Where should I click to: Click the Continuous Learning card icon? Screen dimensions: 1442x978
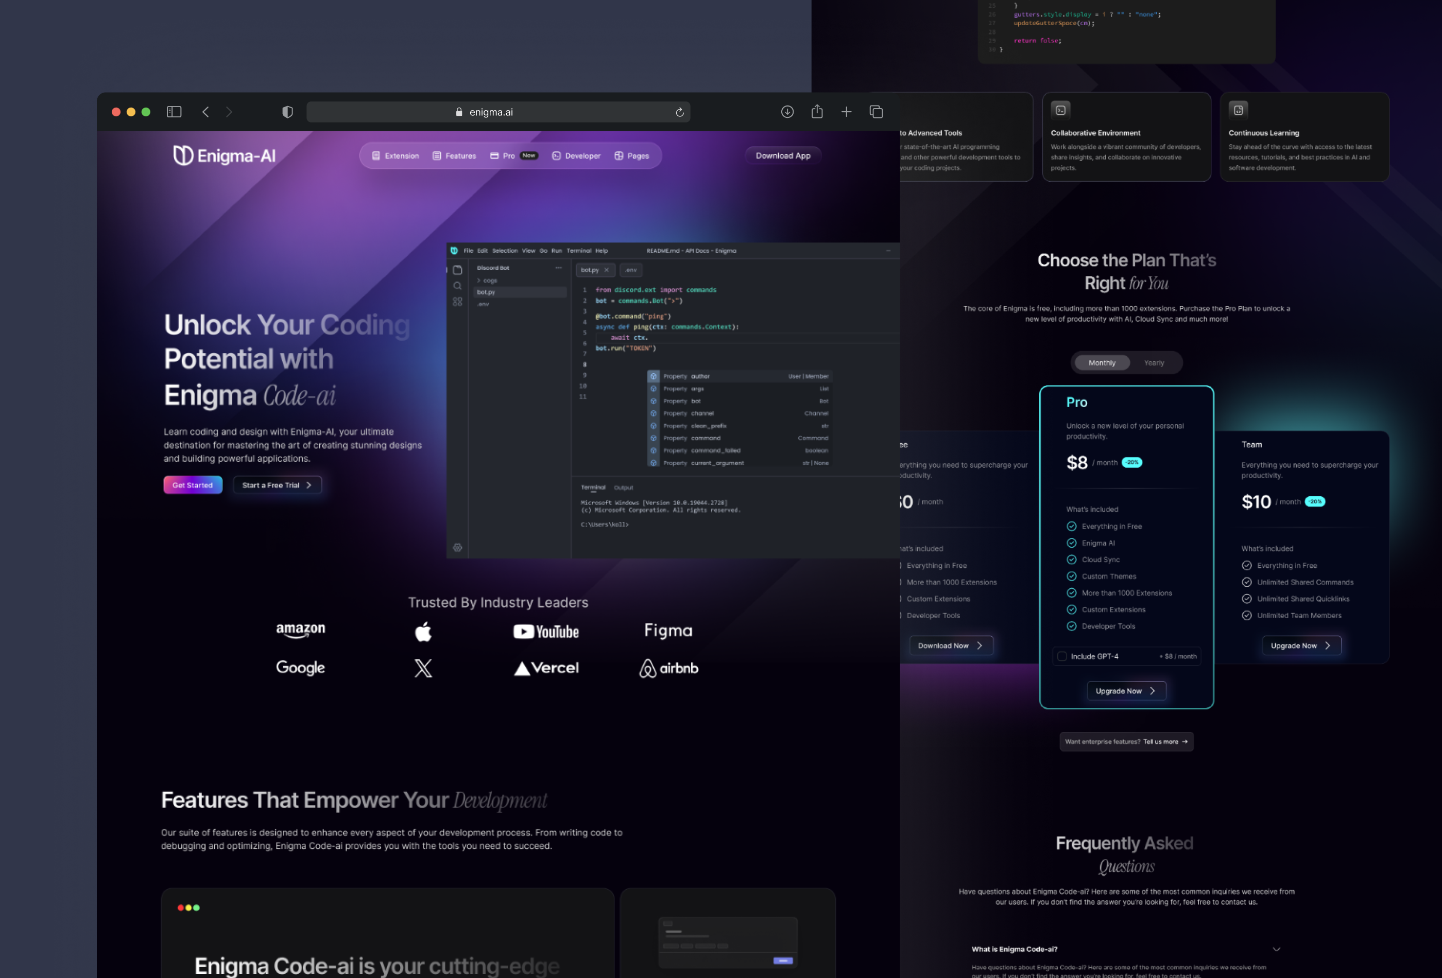[1238, 110]
